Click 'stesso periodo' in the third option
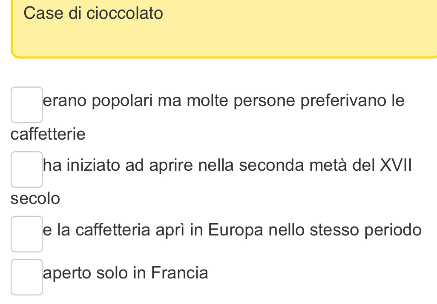Viewport: 437px width, 304px height. point(366,230)
